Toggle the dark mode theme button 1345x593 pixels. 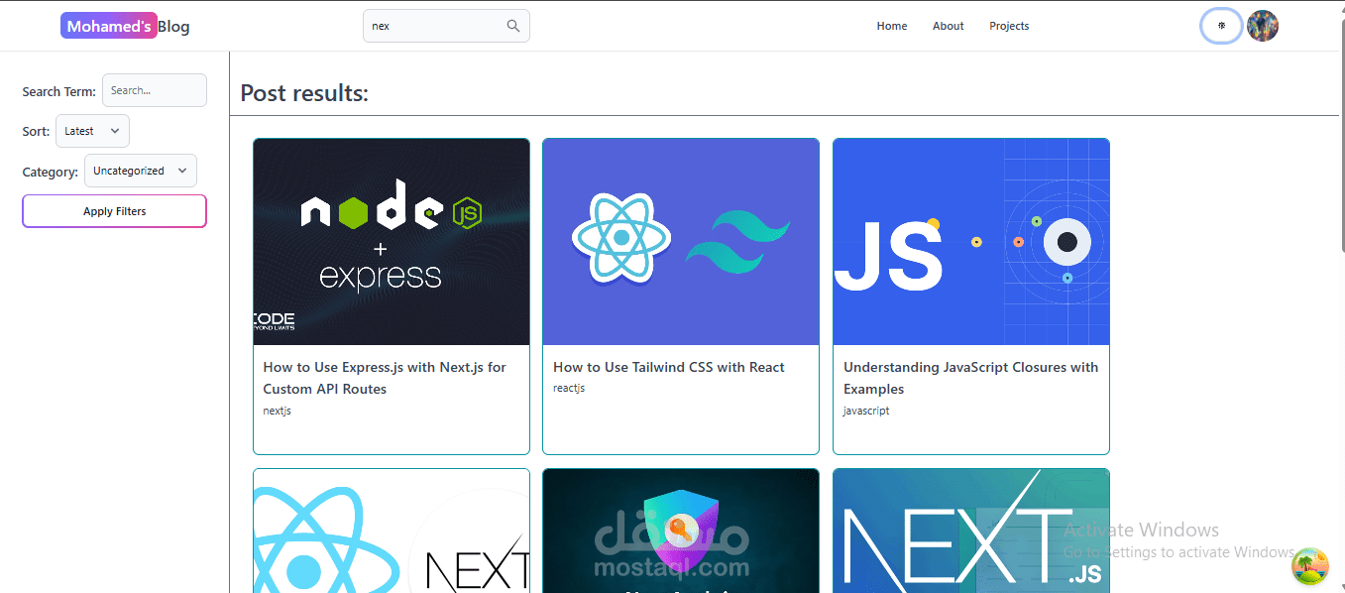point(1221,26)
